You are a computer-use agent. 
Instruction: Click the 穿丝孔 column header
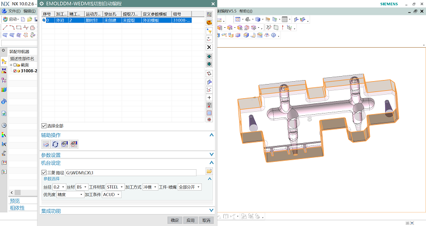(x=112, y=14)
